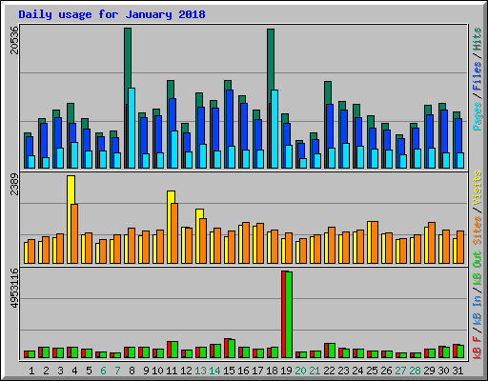
Task: Select day label 10 on the x-axis
Action: coord(157,371)
